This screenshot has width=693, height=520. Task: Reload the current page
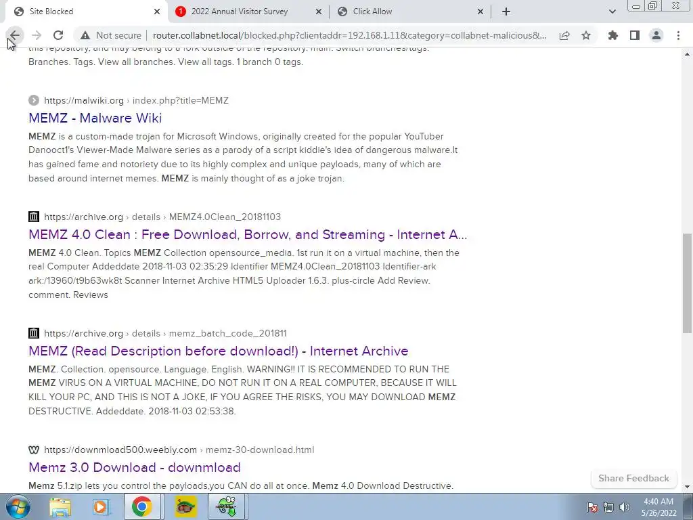pyautogui.click(x=58, y=35)
